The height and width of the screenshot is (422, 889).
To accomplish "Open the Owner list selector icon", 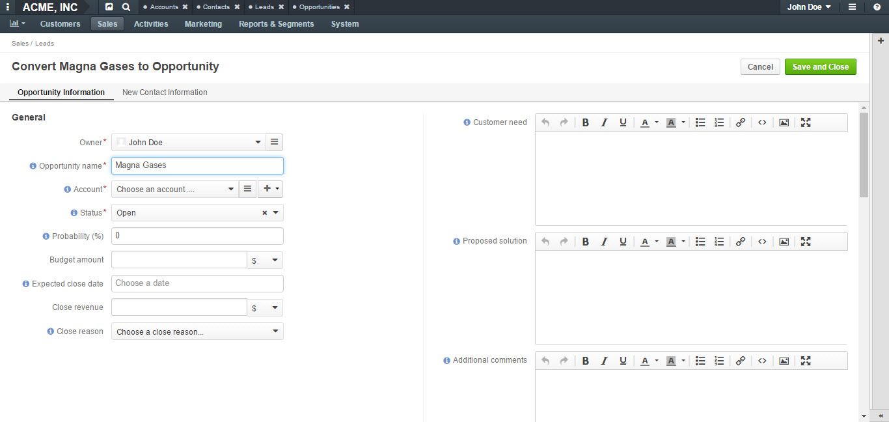I will (275, 142).
